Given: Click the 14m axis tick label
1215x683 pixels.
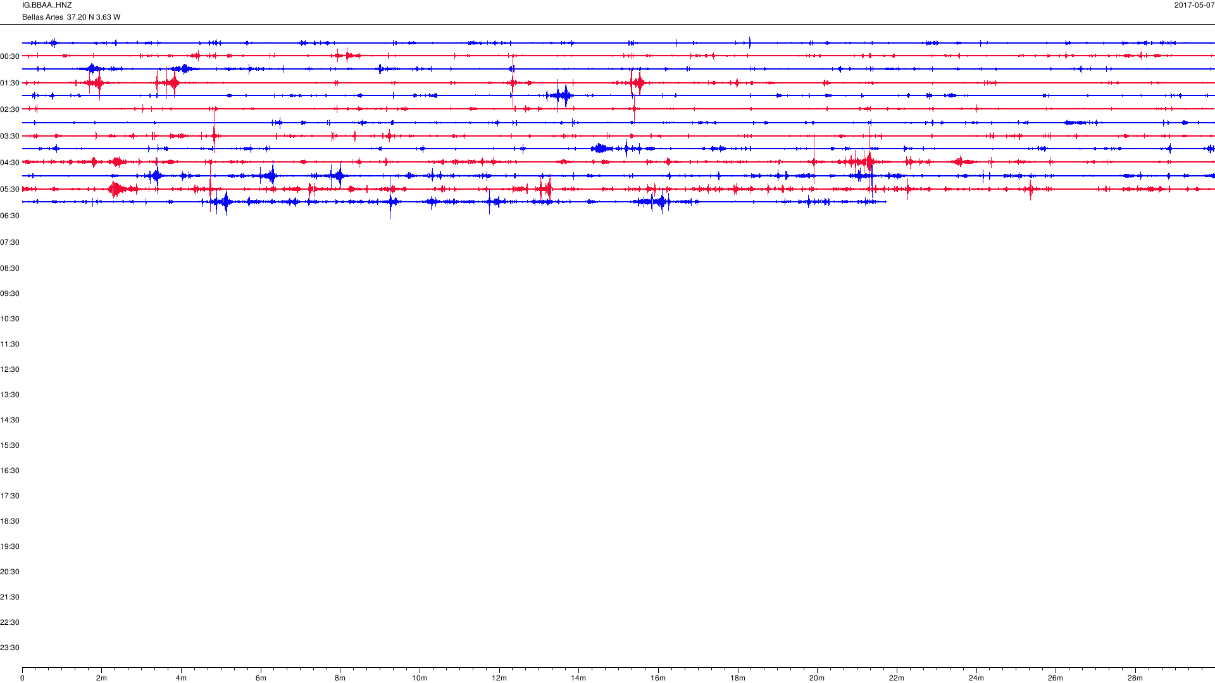Looking at the screenshot, I should point(578,678).
